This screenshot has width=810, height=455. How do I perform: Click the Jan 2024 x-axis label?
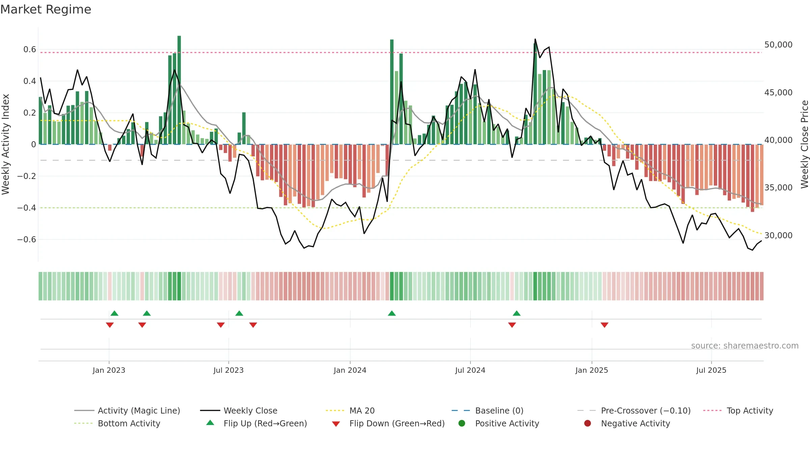[x=350, y=370]
